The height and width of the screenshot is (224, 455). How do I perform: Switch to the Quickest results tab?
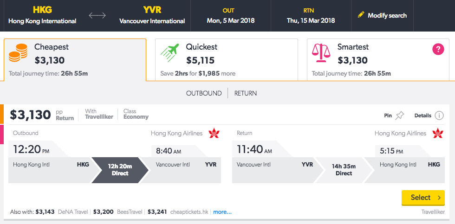pyautogui.click(x=227, y=60)
